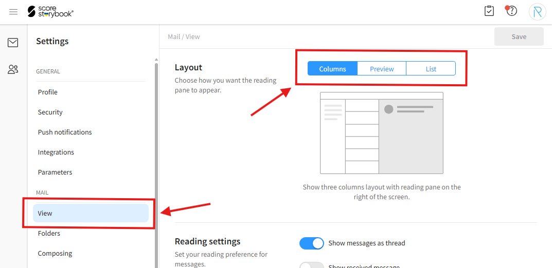This screenshot has height=268, width=552.
Task: Click 'Choose how you want the reading pane' text
Action: (226, 85)
